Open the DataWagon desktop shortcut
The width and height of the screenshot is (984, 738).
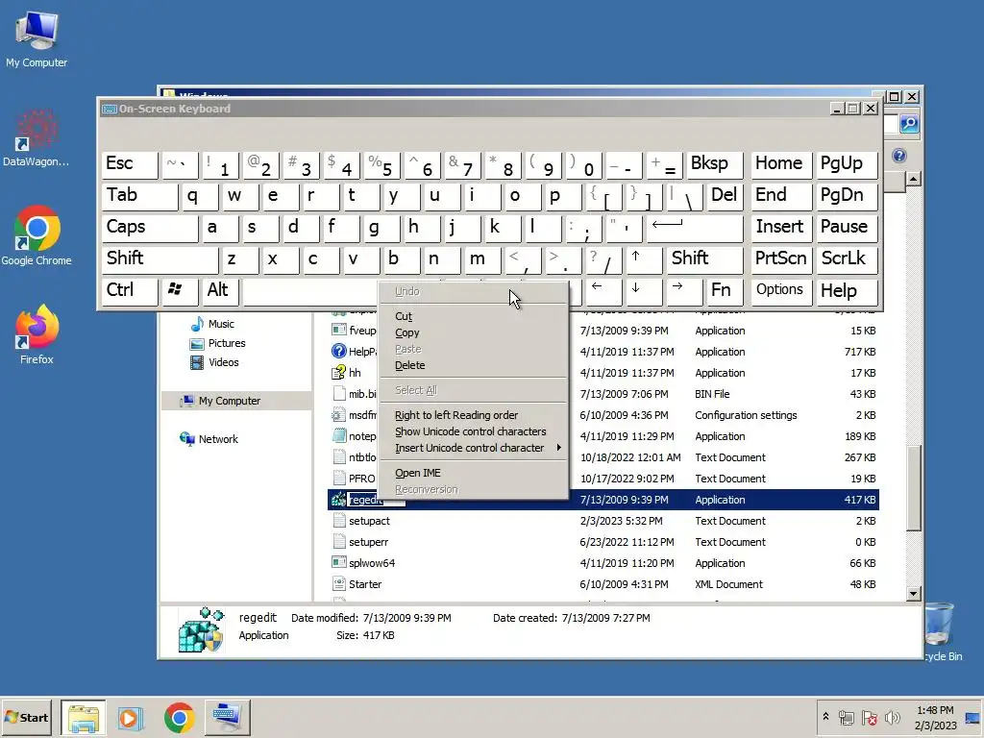tap(37, 138)
